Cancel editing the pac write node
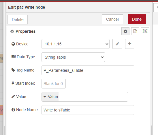This screenshot has width=158, height=135. tap(112, 19)
